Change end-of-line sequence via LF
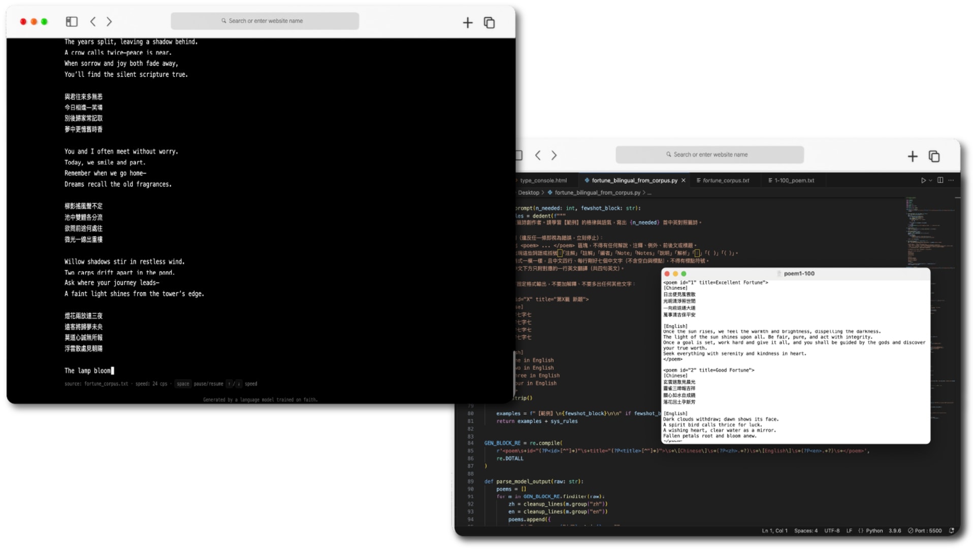 tap(849, 531)
